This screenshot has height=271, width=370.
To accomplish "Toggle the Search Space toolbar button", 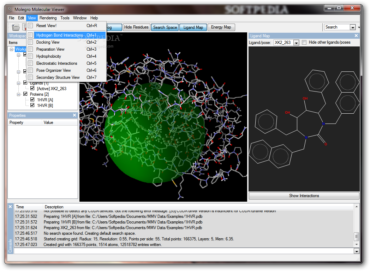I will [165, 27].
